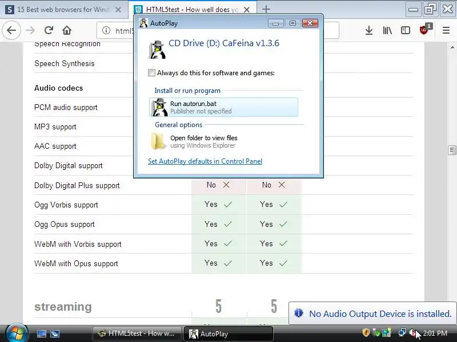
Task: Click the 2:01 PM taskbar clock
Action: point(435,333)
